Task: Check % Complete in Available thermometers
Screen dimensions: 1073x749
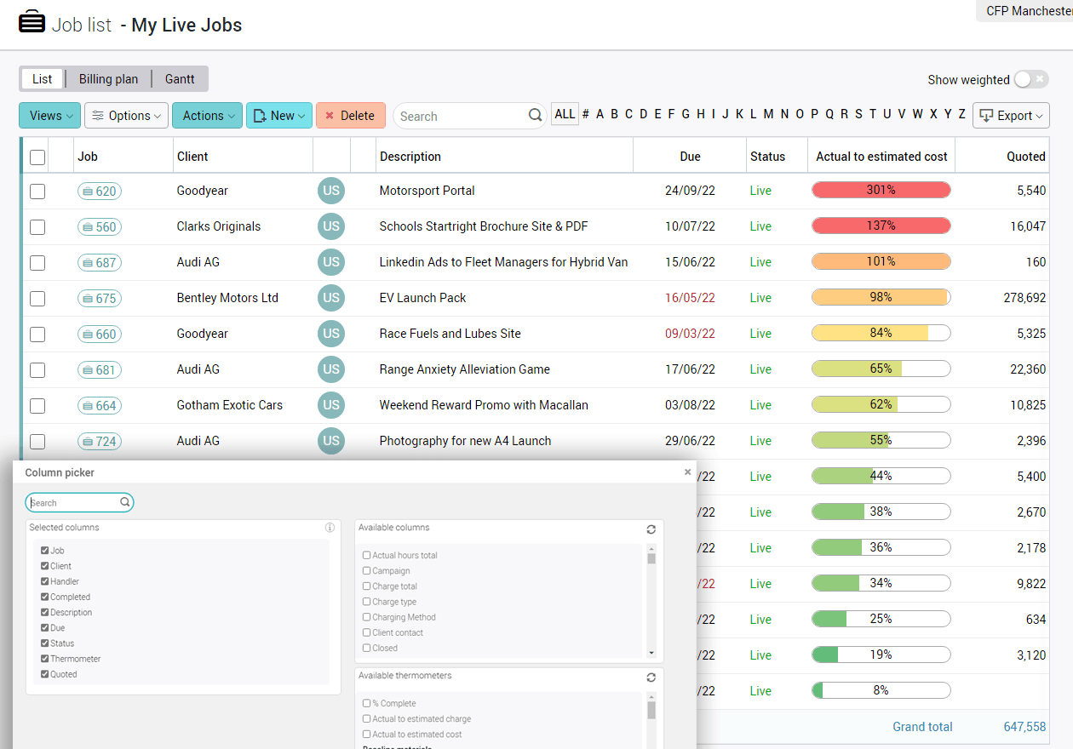Action: click(x=366, y=704)
